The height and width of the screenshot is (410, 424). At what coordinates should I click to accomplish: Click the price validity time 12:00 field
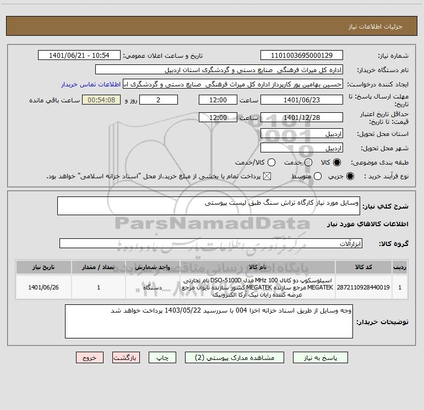pyautogui.click(x=218, y=117)
